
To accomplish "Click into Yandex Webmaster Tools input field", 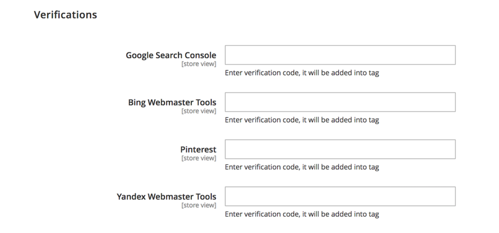I will point(340,196).
